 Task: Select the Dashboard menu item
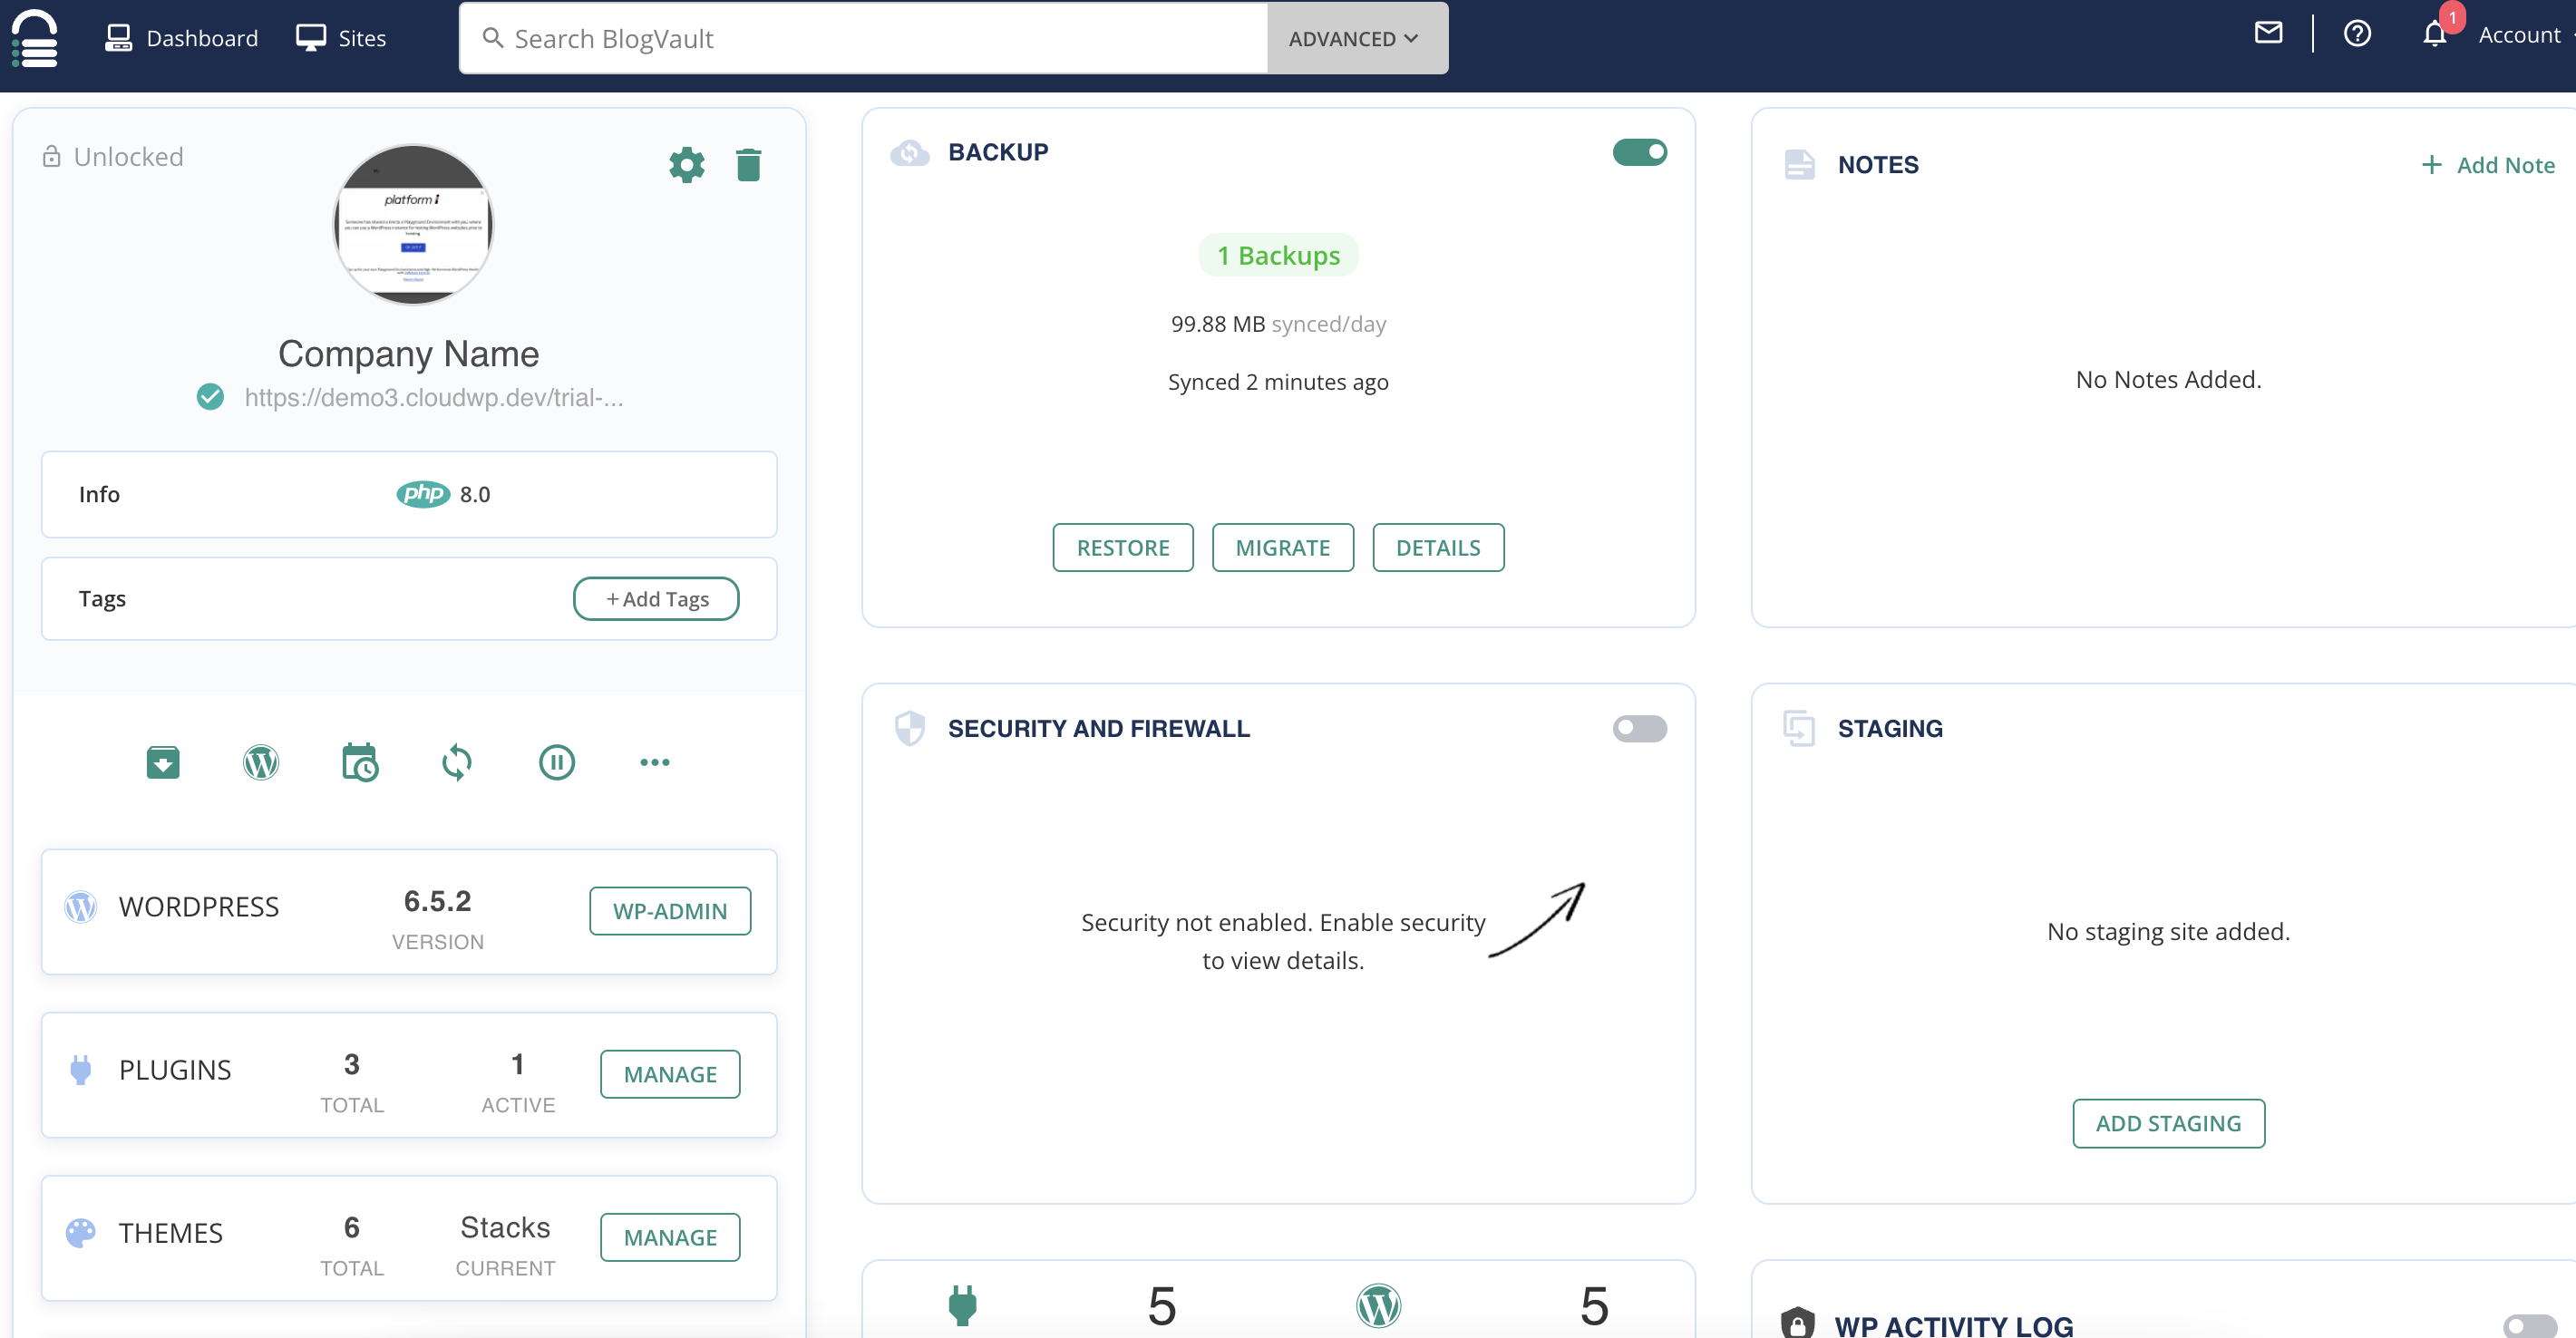click(x=182, y=35)
